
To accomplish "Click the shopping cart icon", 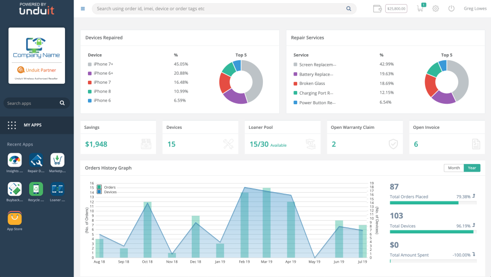I will (x=420, y=8).
